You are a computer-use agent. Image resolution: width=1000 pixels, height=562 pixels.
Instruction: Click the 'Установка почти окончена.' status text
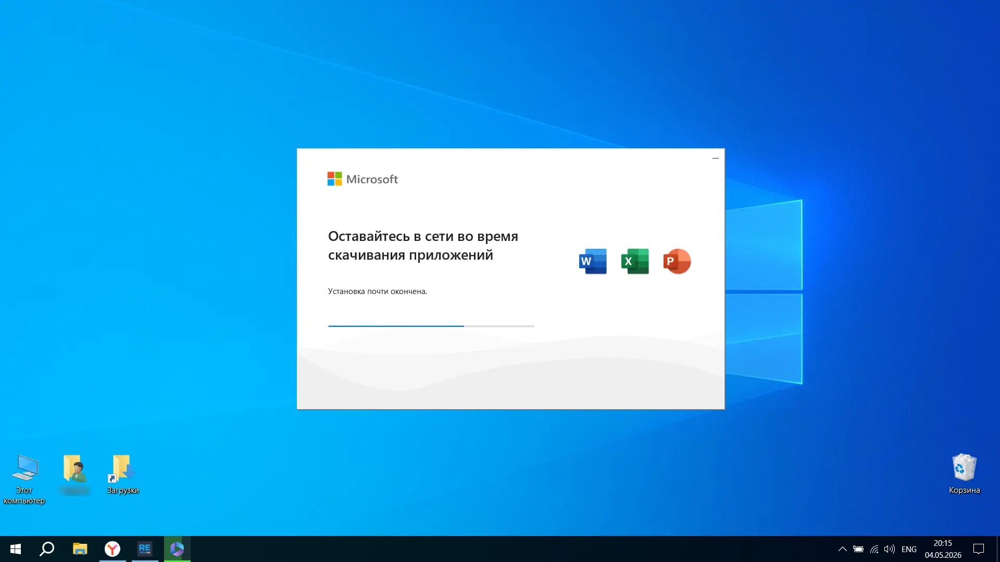coord(378,291)
